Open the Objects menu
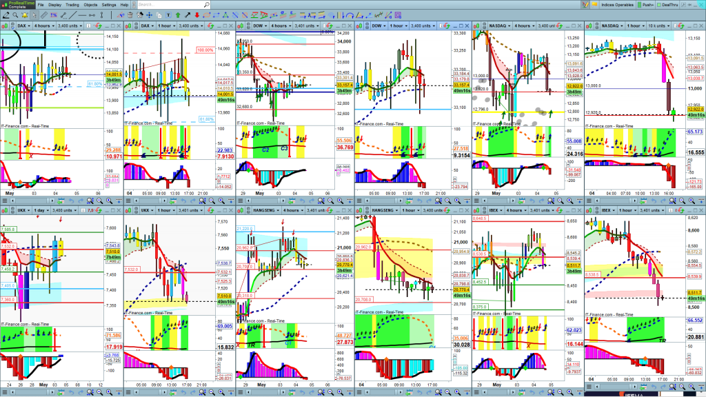This screenshot has height=397, width=706. pos(90,5)
